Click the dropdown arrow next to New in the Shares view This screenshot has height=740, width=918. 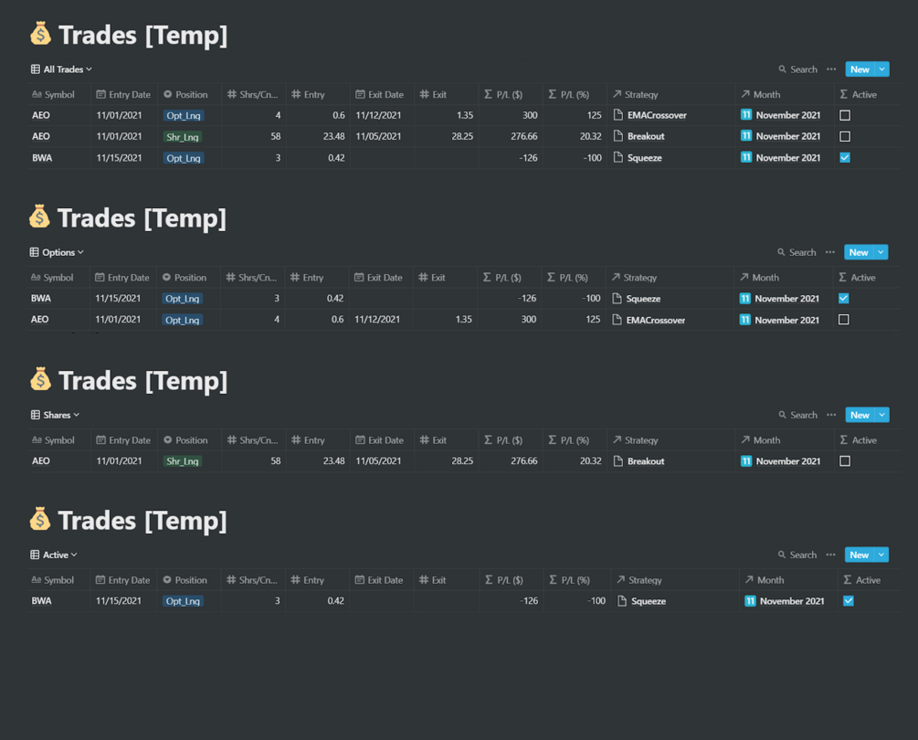(882, 415)
